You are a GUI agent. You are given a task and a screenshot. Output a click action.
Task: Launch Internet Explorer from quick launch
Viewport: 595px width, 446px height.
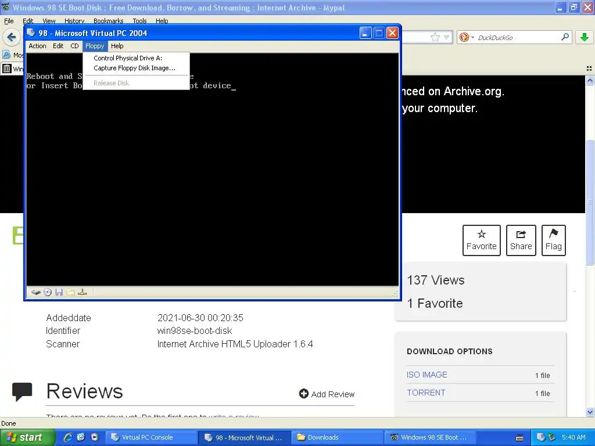(68, 437)
